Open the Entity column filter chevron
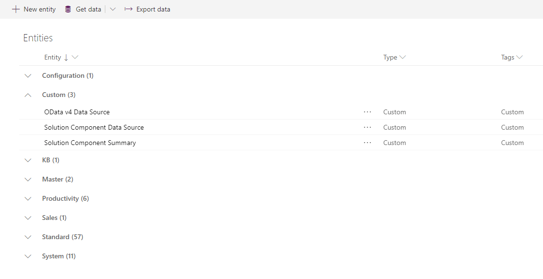Screen dimensions: 543x279 tap(75, 58)
